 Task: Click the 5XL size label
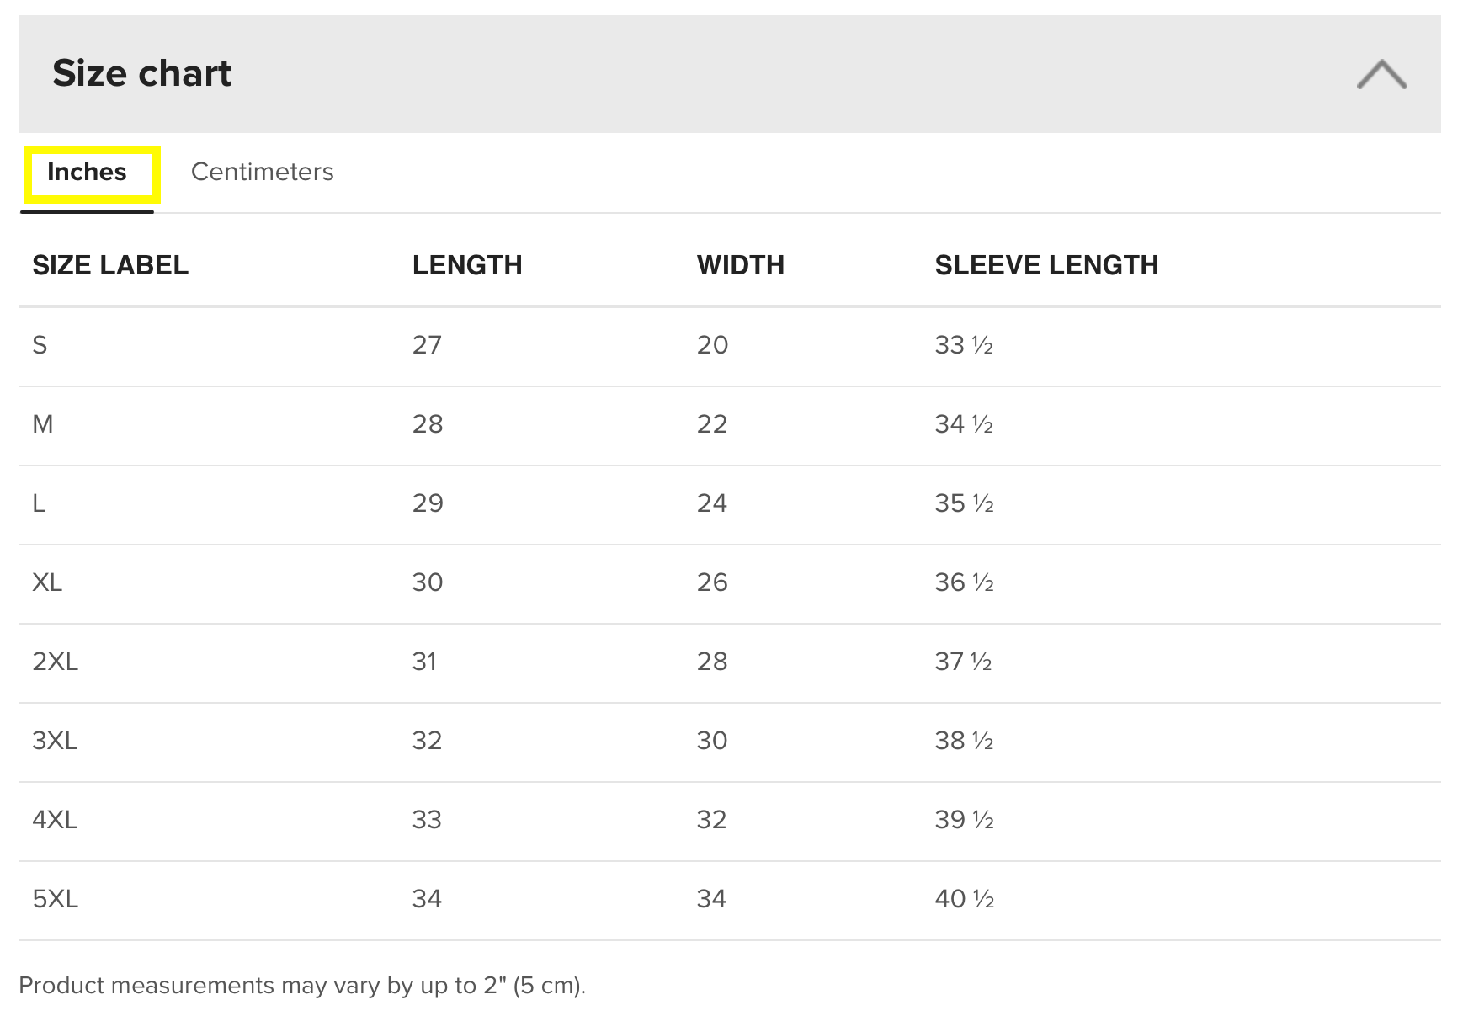pos(56,899)
